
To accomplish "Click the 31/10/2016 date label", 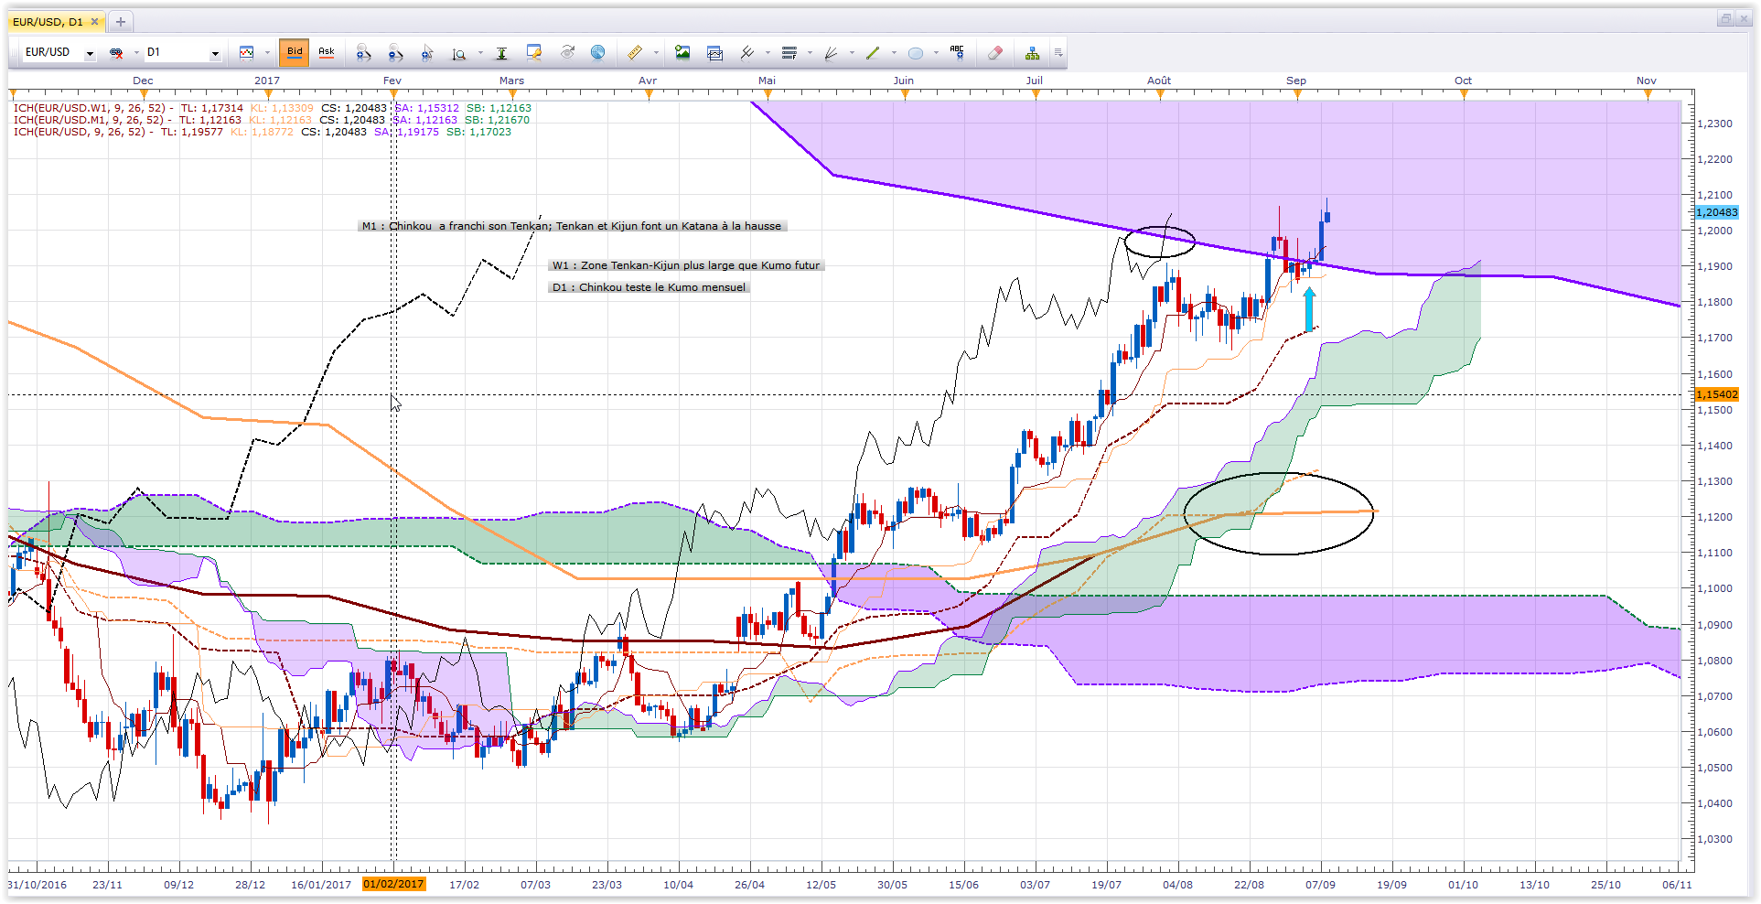I will [x=38, y=885].
